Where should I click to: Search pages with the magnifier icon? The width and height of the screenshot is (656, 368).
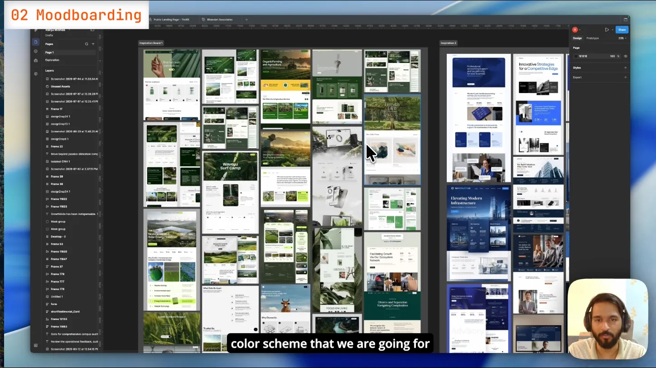tap(87, 44)
